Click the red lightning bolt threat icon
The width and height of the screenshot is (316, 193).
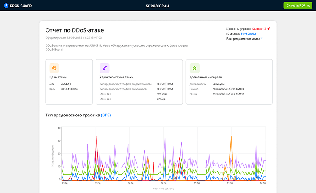click(x=269, y=29)
